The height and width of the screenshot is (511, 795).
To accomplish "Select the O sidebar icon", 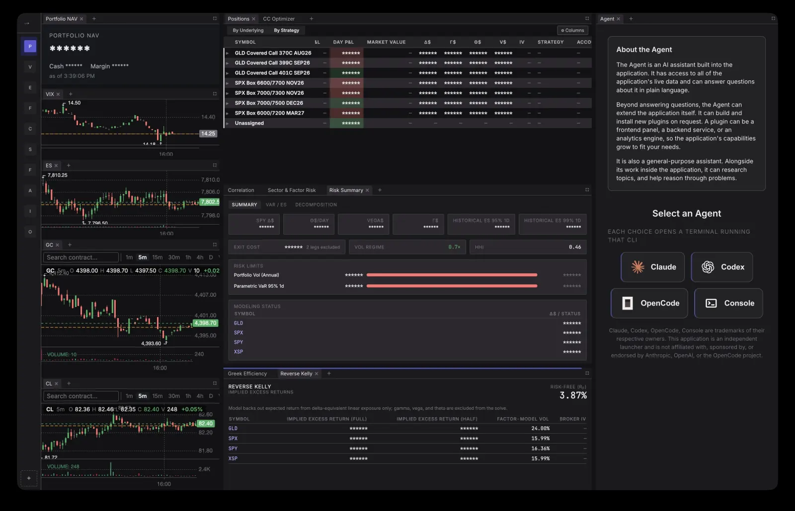I will pos(30,232).
